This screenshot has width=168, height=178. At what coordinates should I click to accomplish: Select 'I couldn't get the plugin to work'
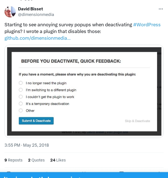click(x=21, y=97)
